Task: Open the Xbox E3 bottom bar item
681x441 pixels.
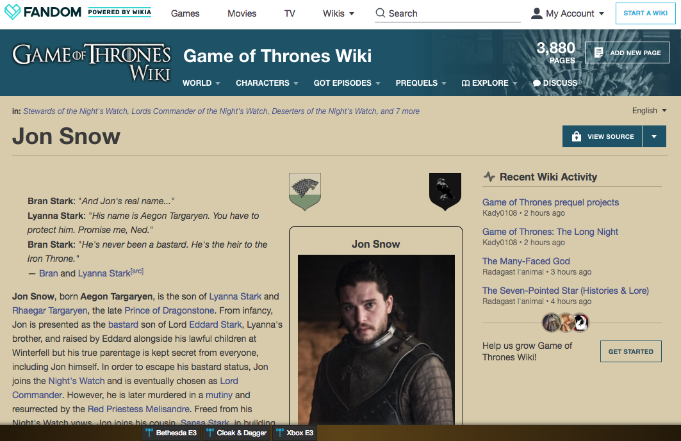Action: (x=295, y=433)
